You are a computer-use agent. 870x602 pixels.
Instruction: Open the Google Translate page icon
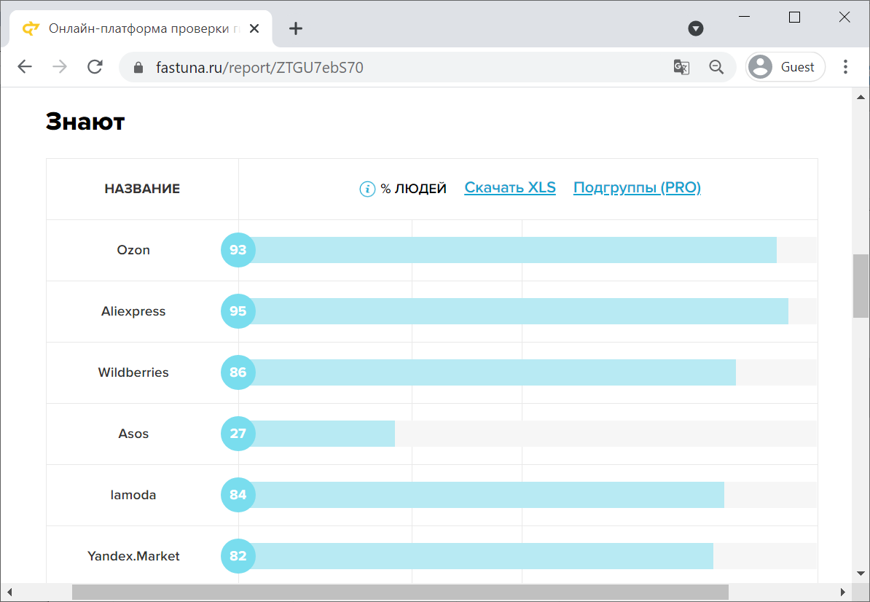[x=681, y=67]
